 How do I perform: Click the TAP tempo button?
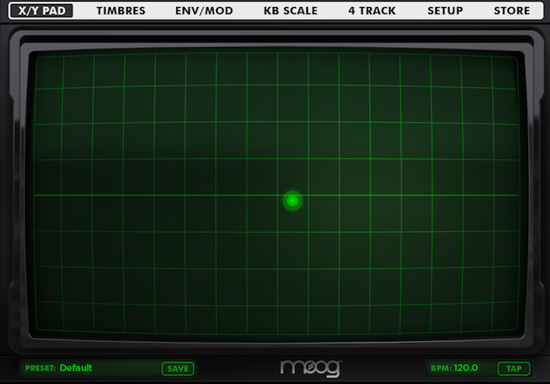click(514, 368)
